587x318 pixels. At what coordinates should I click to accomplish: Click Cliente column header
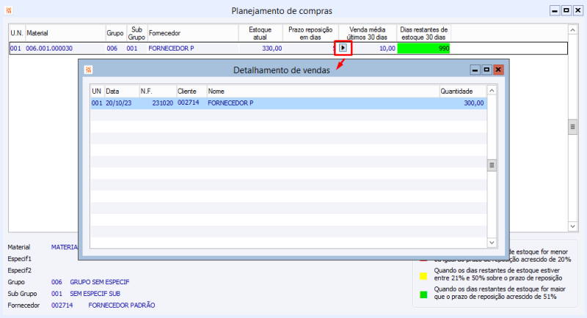coord(192,91)
